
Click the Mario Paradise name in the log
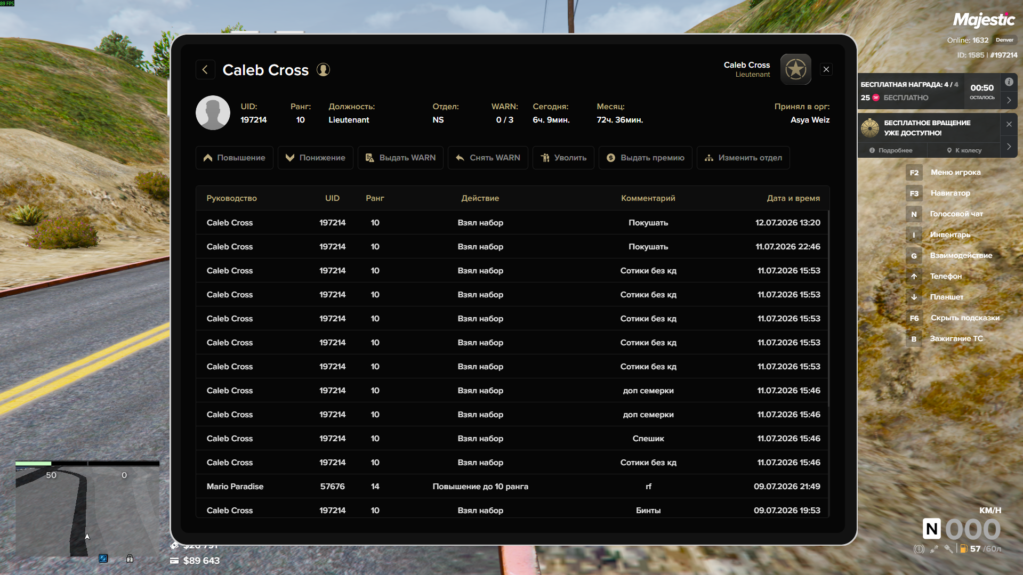click(235, 487)
